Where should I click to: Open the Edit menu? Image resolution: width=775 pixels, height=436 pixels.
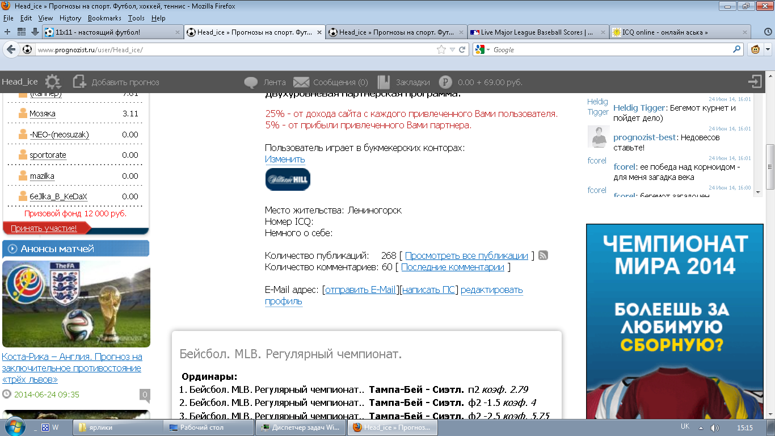tap(26, 18)
